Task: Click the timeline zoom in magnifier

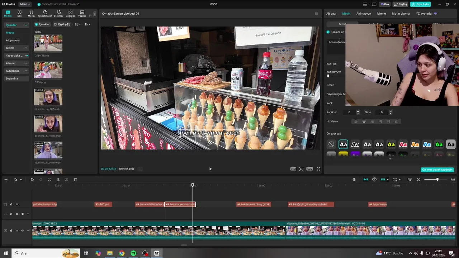Action: (x=453, y=180)
